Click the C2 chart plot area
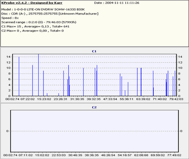 [94, 131]
